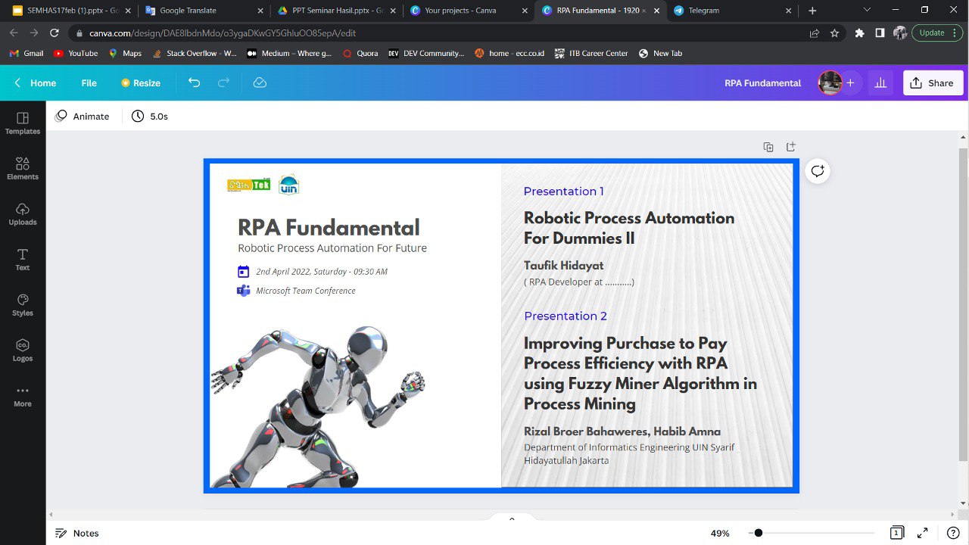969x545 pixels.
Task: Open the Logos panel
Action: [x=23, y=350]
